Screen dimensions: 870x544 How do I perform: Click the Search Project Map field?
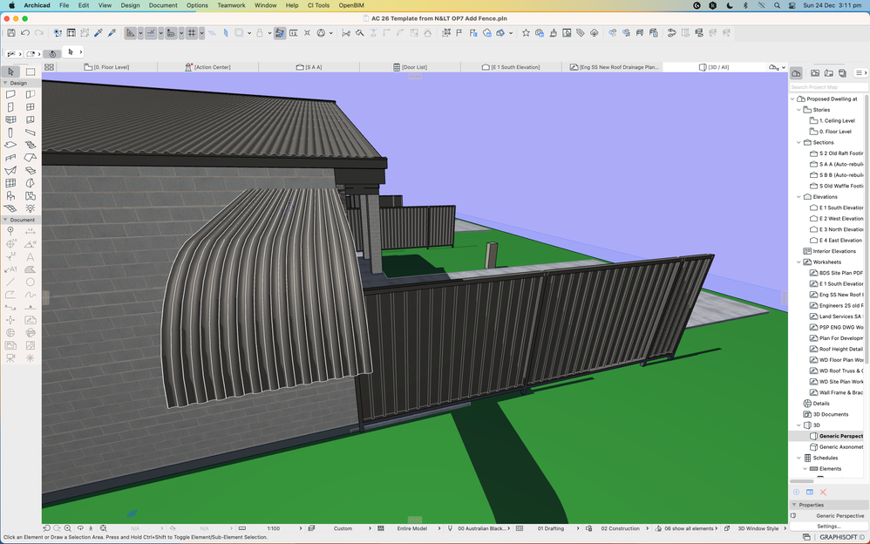click(x=828, y=87)
